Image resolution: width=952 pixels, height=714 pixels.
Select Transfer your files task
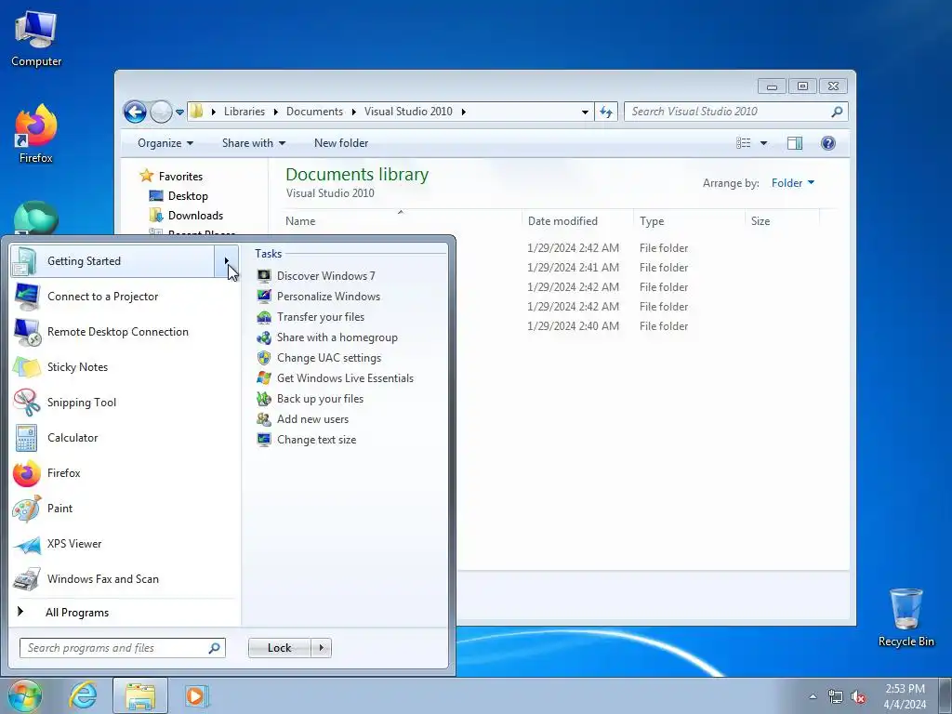click(x=320, y=317)
